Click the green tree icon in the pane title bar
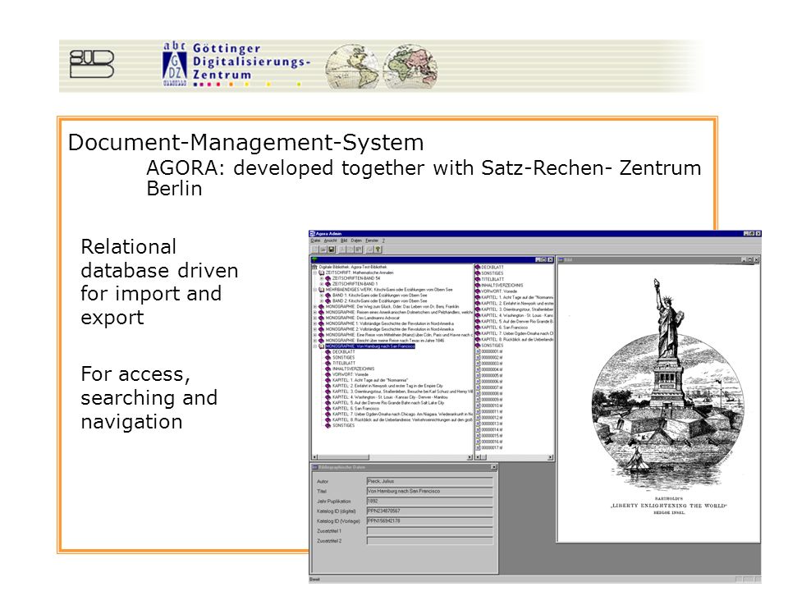 point(314,259)
